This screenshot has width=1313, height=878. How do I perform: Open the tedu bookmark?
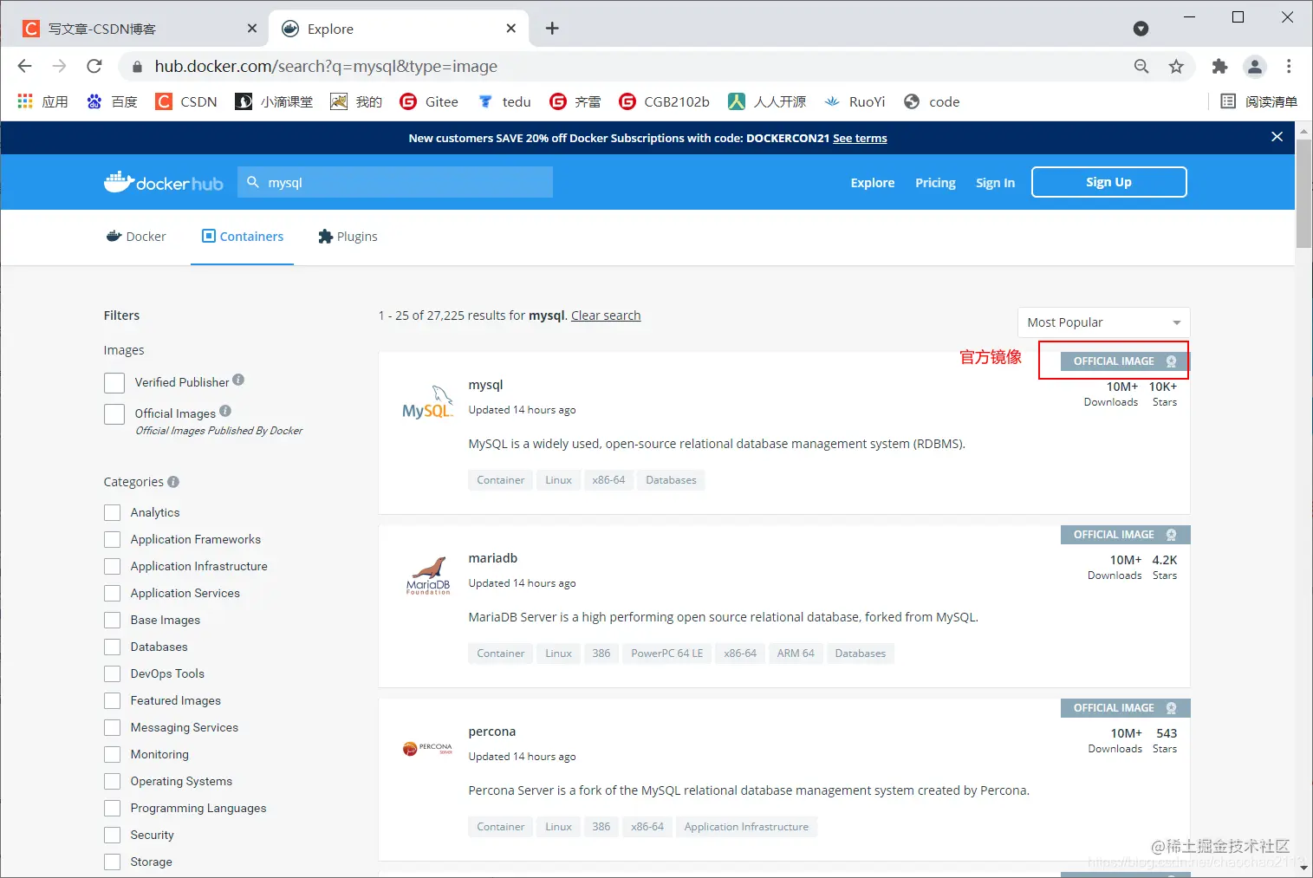click(x=504, y=101)
